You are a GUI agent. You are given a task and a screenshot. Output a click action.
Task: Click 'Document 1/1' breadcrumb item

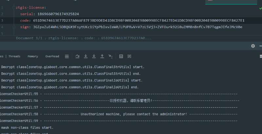coord(29,38)
